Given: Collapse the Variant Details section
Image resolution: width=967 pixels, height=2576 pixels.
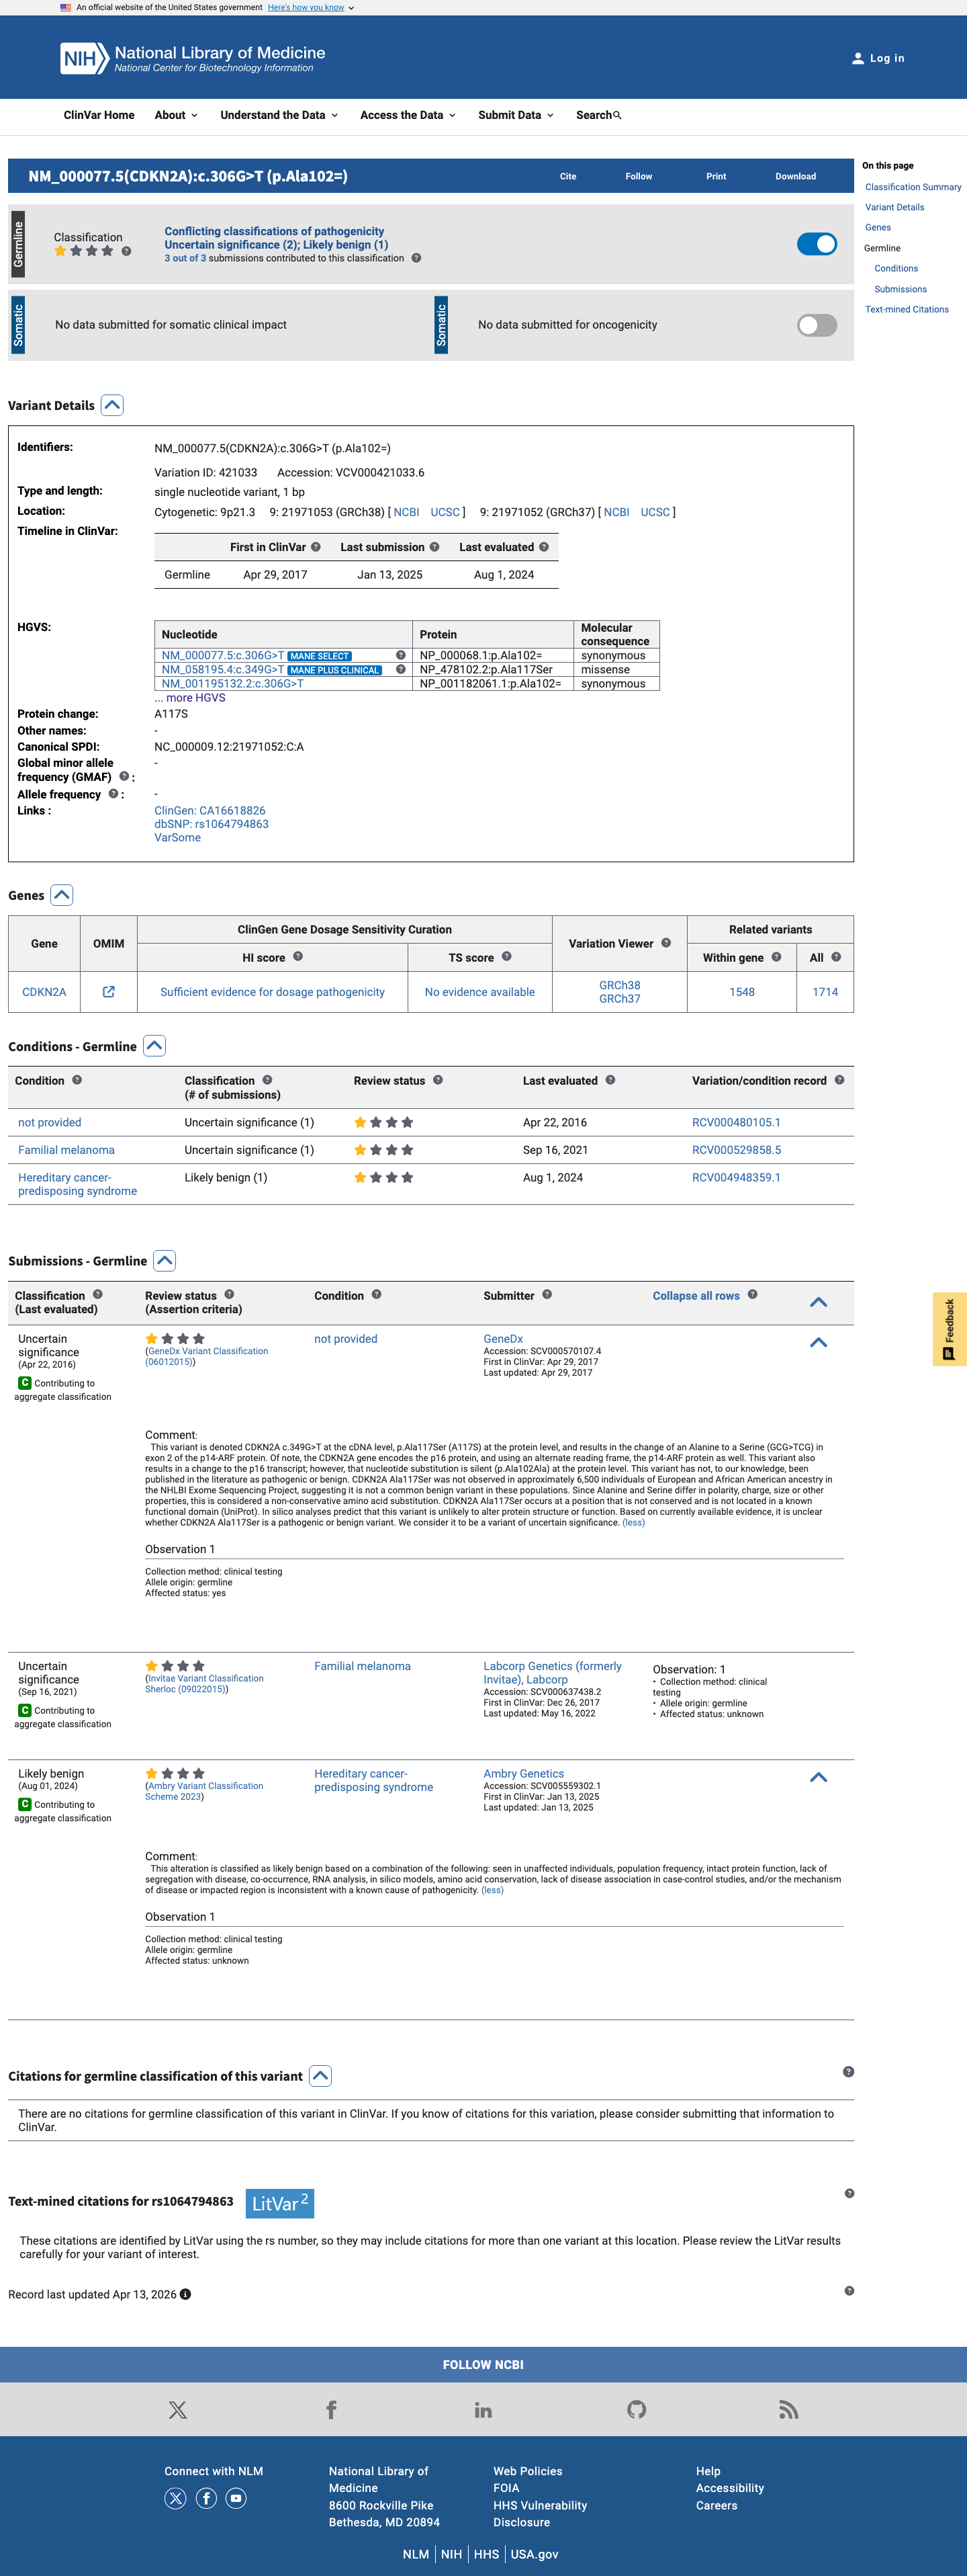Looking at the screenshot, I should pyautogui.click(x=112, y=405).
